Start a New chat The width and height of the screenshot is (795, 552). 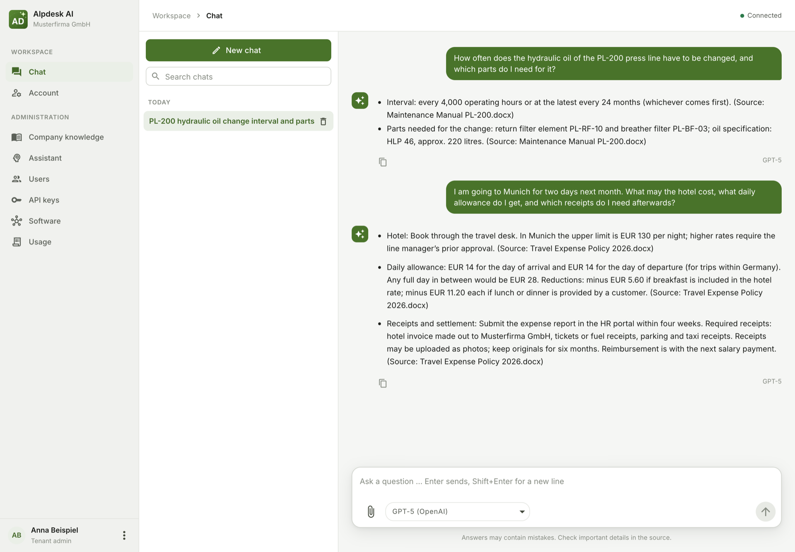tap(238, 50)
